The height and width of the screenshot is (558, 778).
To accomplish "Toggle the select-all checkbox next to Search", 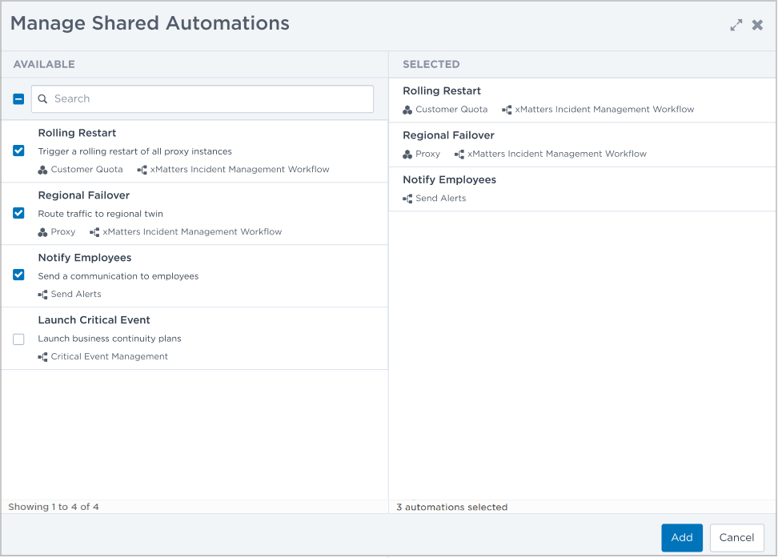I will click(18, 98).
